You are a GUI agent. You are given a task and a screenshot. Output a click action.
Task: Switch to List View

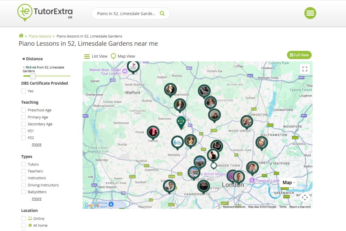tap(96, 56)
